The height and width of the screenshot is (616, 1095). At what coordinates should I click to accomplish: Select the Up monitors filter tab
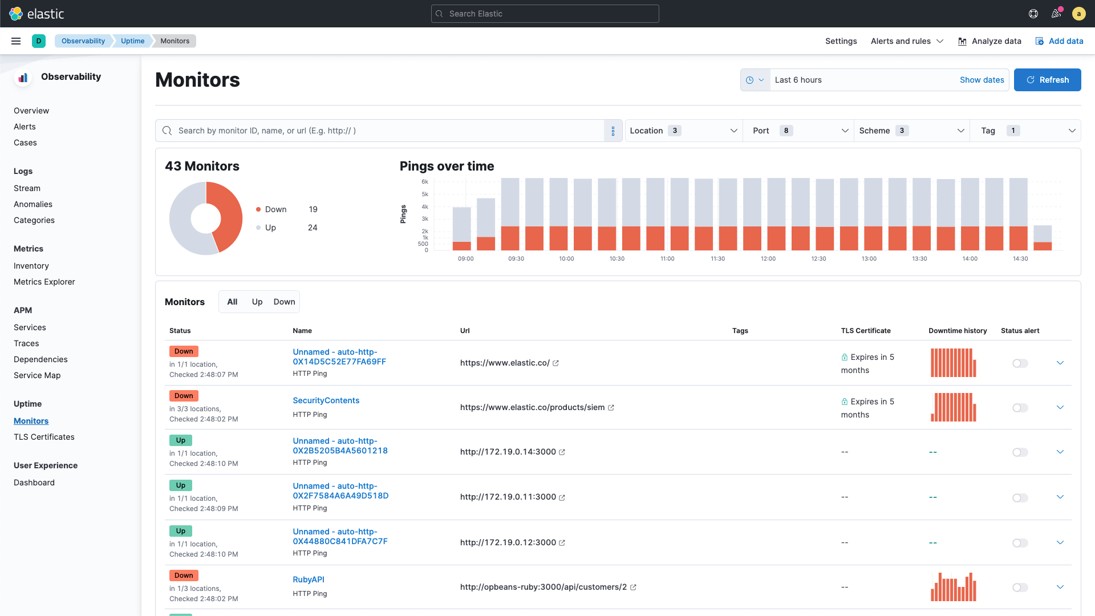tap(257, 302)
